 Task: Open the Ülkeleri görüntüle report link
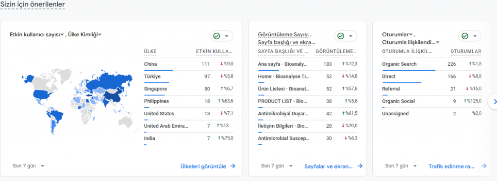click(203, 166)
